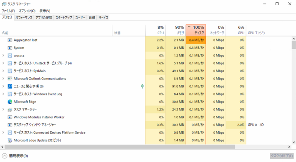Click the デスクトップ ウィンドウ マネージャー icon

click(x=10, y=125)
